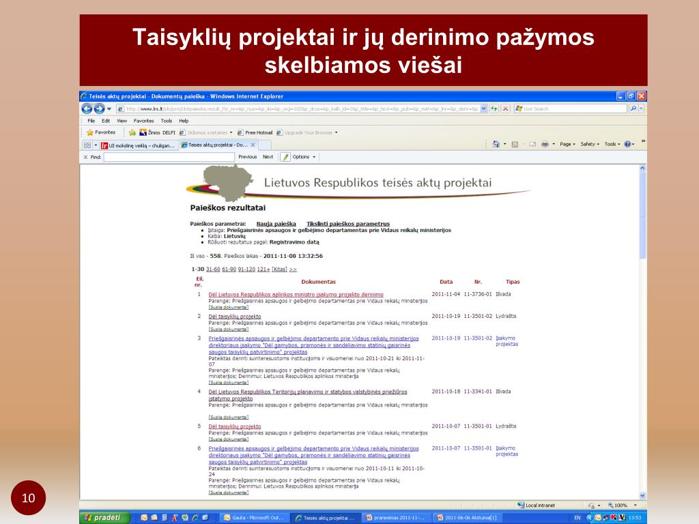This screenshot has height=524, width=699.
Task: Click the search magnifier button
Action: pos(633,108)
